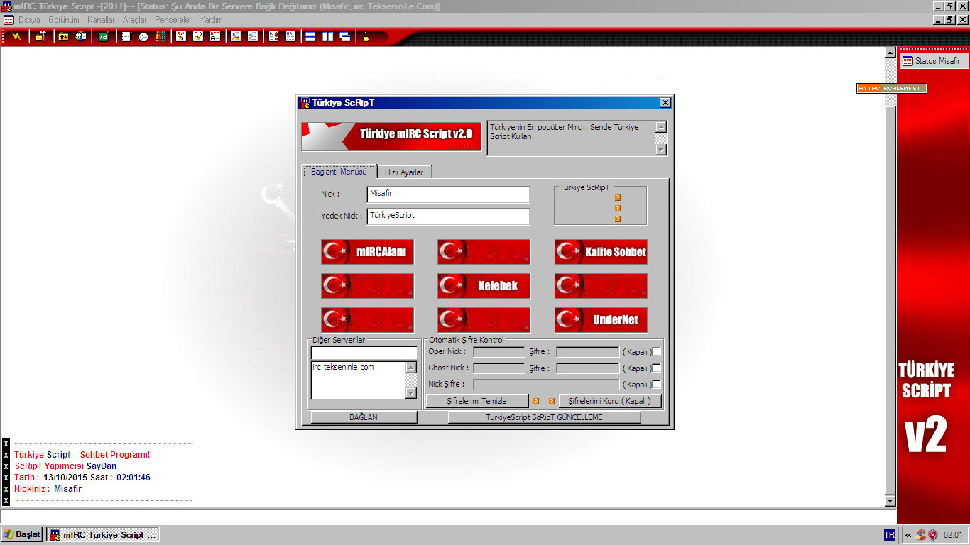The image size is (970, 545).
Task: Click top orange icon in Türkiye ScRipT group
Action: click(618, 197)
